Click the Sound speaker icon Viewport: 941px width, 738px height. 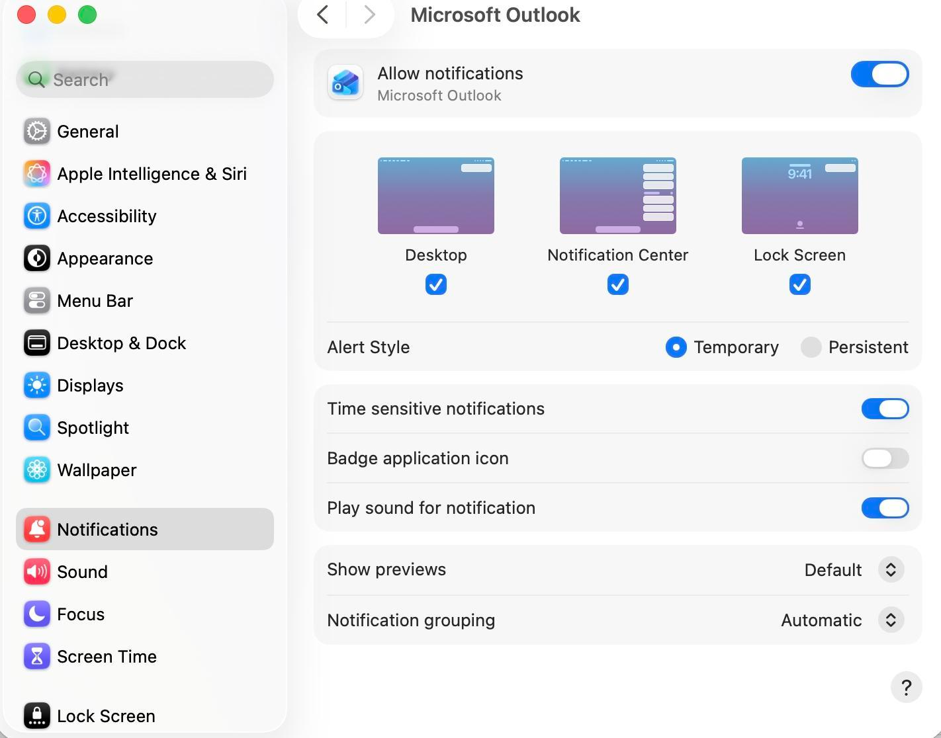[x=37, y=572]
